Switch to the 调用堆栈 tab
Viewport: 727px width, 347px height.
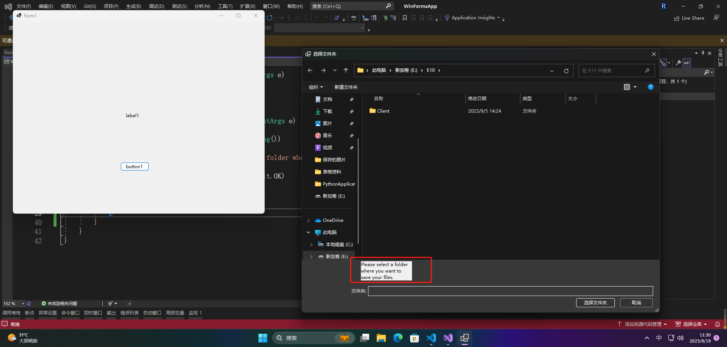(x=11, y=313)
